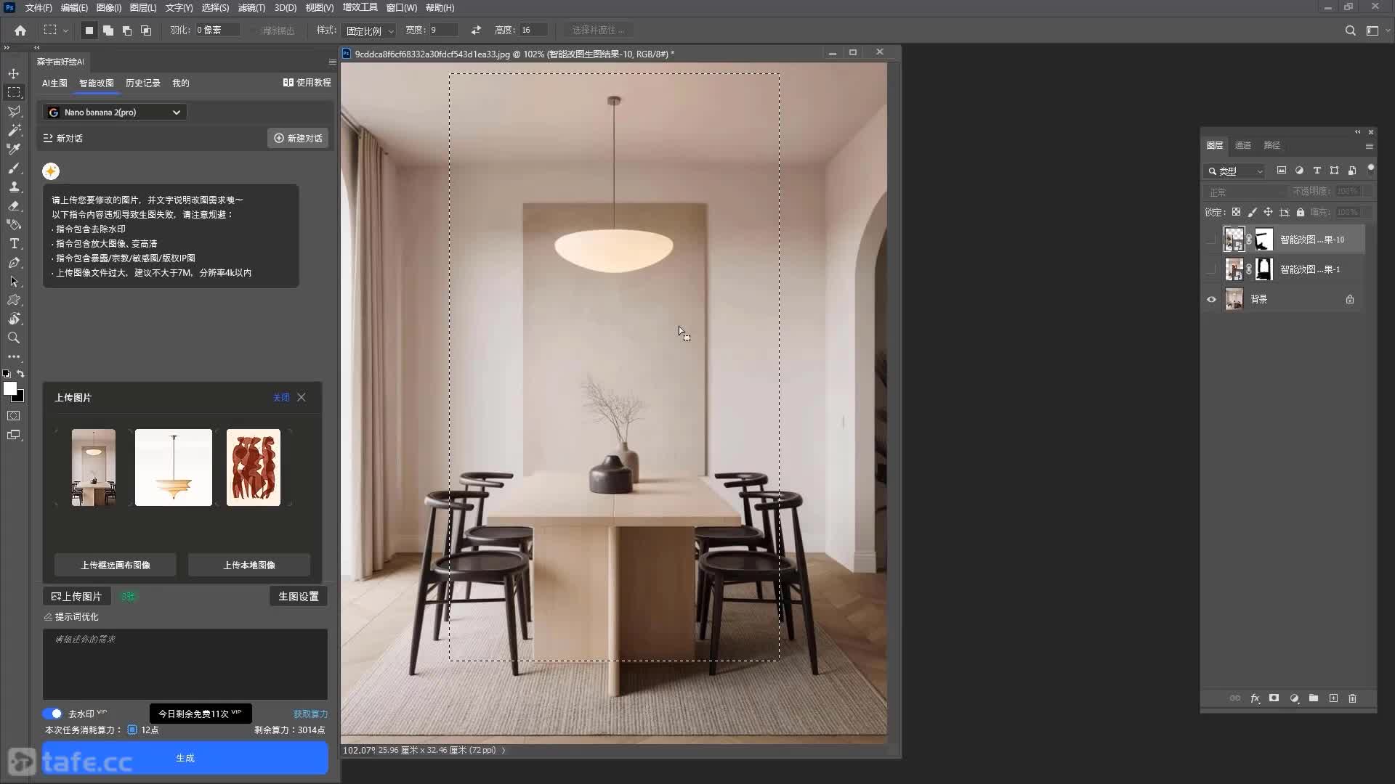Click the blue 生成 button
The width and height of the screenshot is (1395, 784).
click(x=185, y=758)
